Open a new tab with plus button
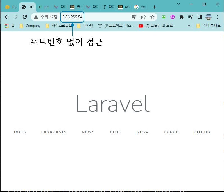Image resolution: width=224 pixels, height=192 pixels. click(154, 7)
